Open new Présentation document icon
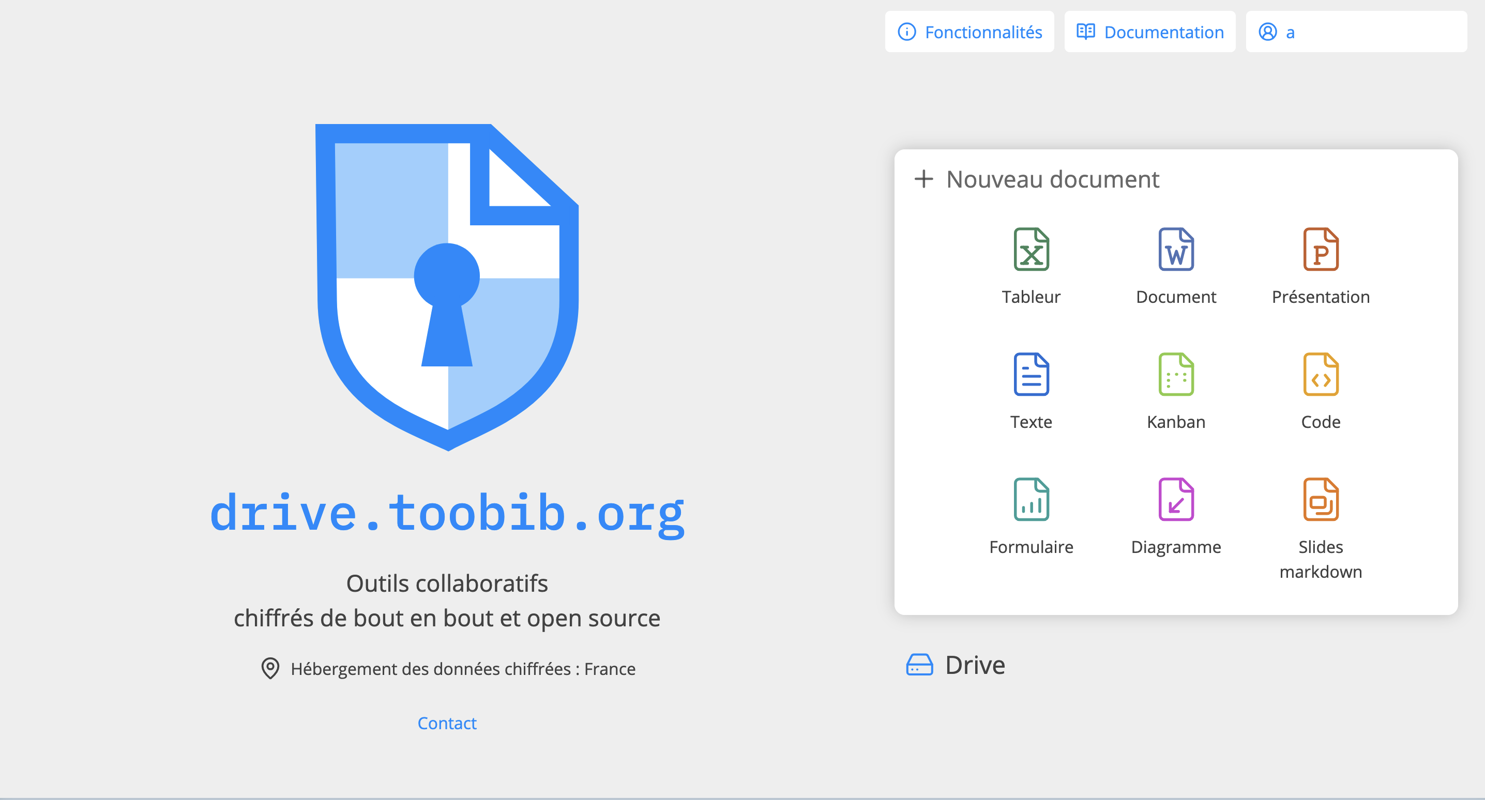Viewport: 1485px width, 800px height. tap(1320, 250)
